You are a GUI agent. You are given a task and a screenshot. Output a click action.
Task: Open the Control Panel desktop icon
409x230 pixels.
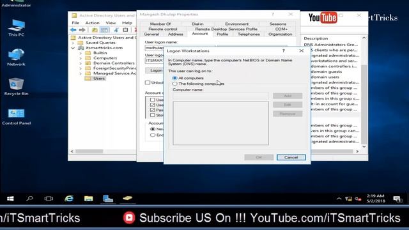tap(16, 116)
